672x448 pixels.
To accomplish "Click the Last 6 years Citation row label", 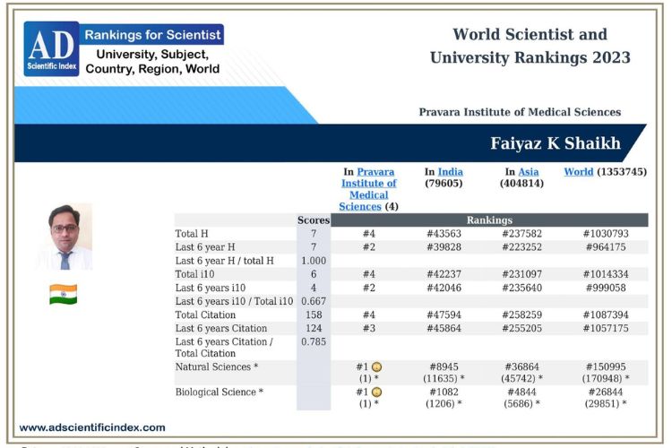I will click(221, 328).
